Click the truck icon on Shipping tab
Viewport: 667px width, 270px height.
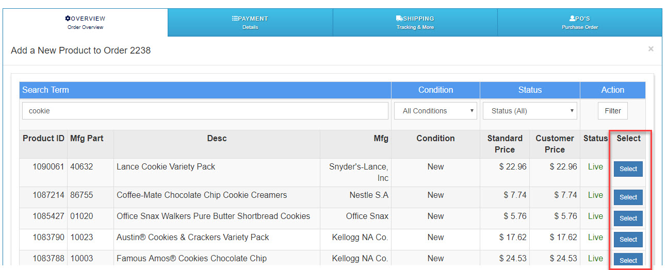399,19
